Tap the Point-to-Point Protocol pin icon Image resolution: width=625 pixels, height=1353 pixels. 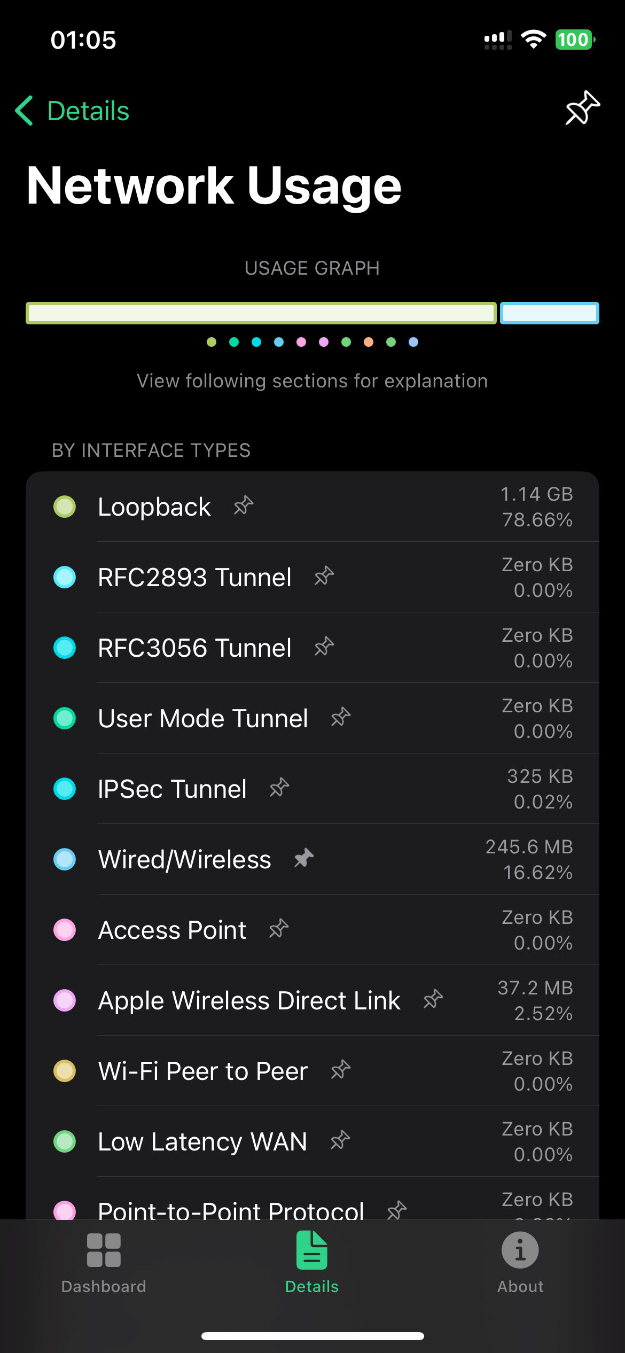coord(397,1210)
